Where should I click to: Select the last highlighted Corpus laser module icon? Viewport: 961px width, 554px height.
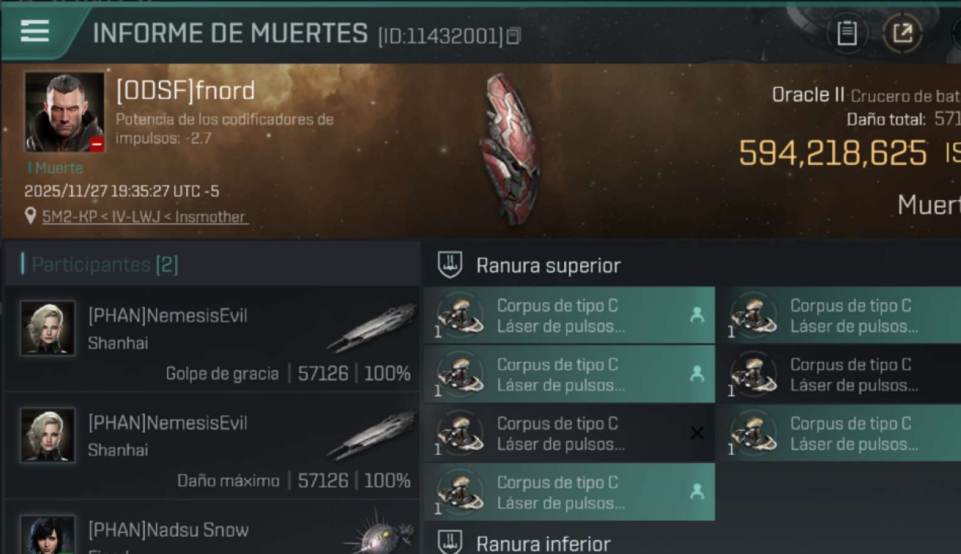[x=460, y=493]
